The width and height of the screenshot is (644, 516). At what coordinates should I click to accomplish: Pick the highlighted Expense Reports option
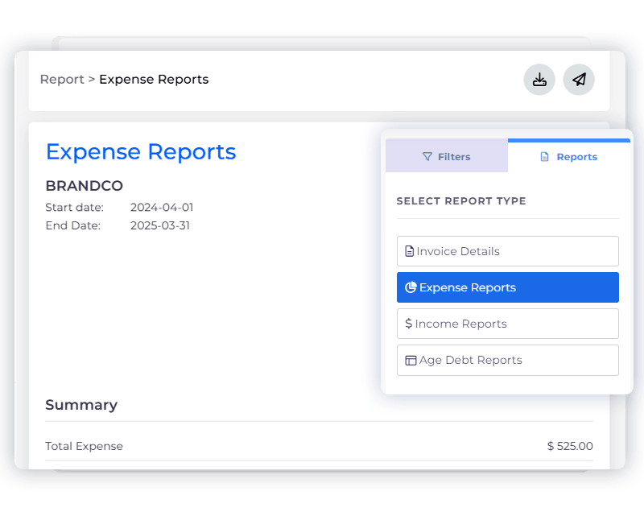click(x=507, y=287)
